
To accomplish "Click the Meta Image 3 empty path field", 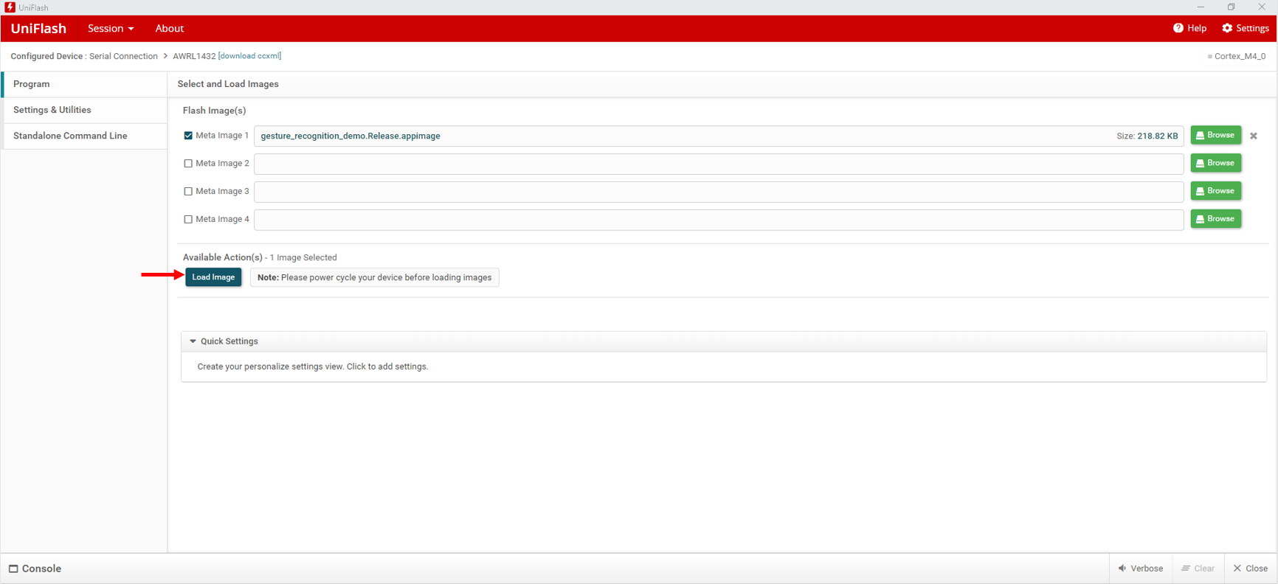I will 719,192.
